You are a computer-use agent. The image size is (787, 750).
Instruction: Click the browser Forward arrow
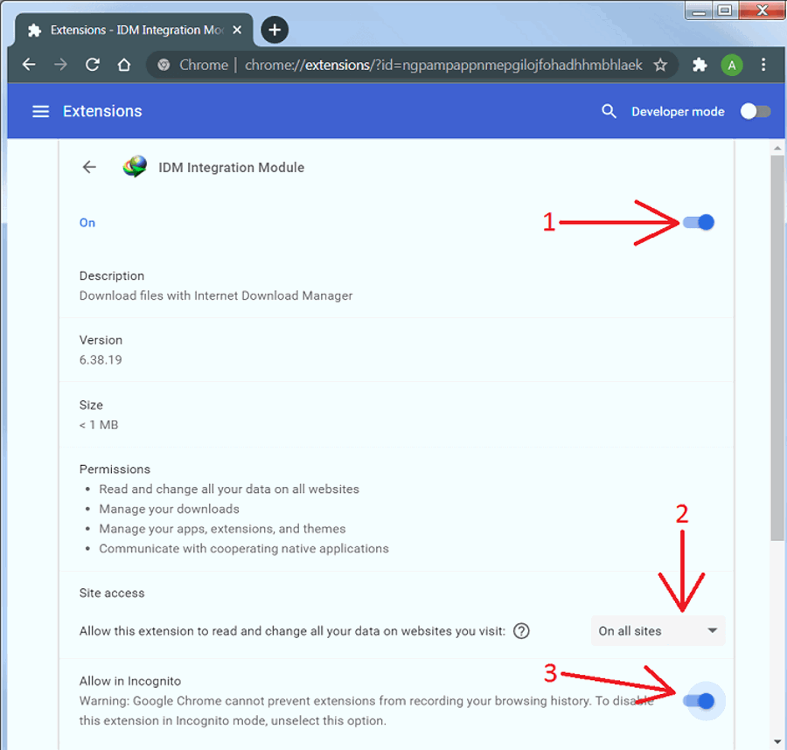(60, 65)
